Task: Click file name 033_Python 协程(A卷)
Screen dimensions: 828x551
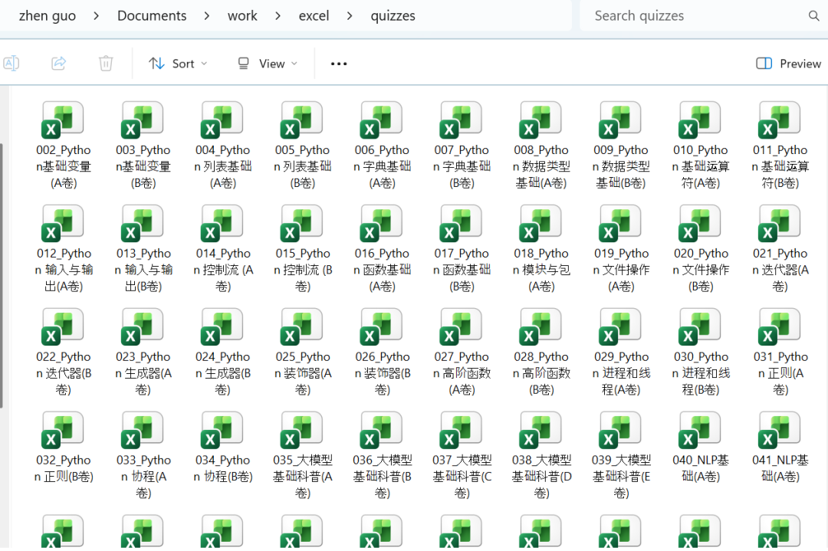Action: [143, 477]
